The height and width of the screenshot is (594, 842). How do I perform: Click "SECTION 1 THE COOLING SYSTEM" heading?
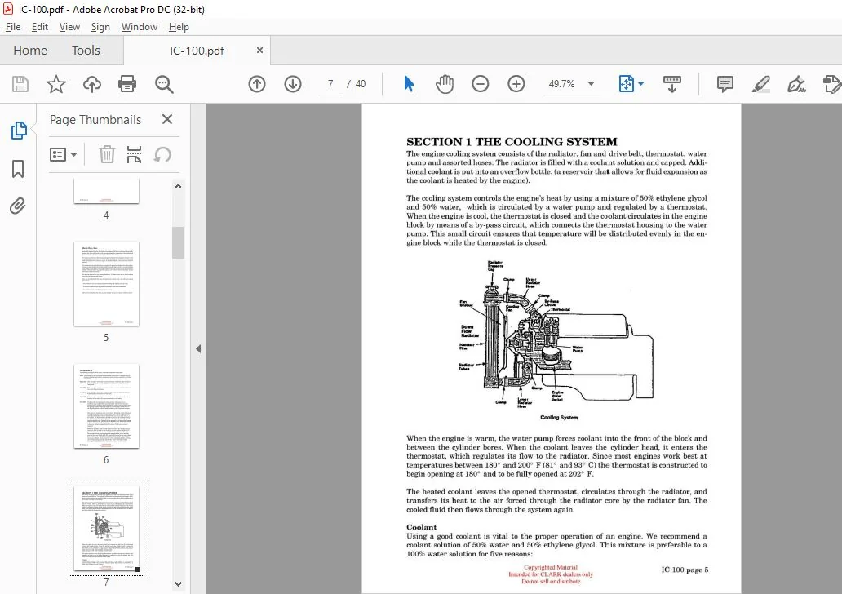[512, 142]
